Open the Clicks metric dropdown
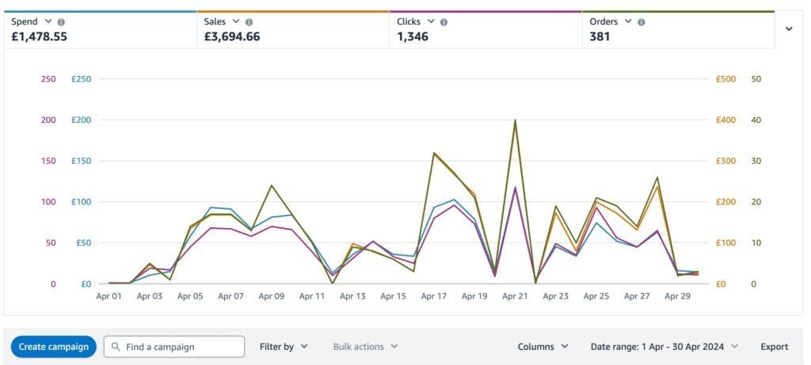The width and height of the screenshot is (811, 365). [431, 22]
